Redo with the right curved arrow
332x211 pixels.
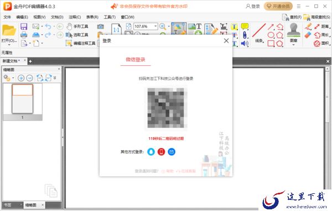pyautogui.click(x=48, y=35)
